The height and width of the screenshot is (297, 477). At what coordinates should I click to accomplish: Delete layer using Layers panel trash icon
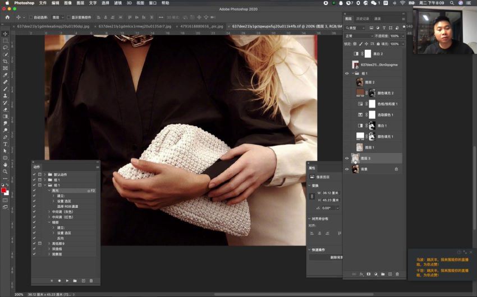click(x=397, y=274)
